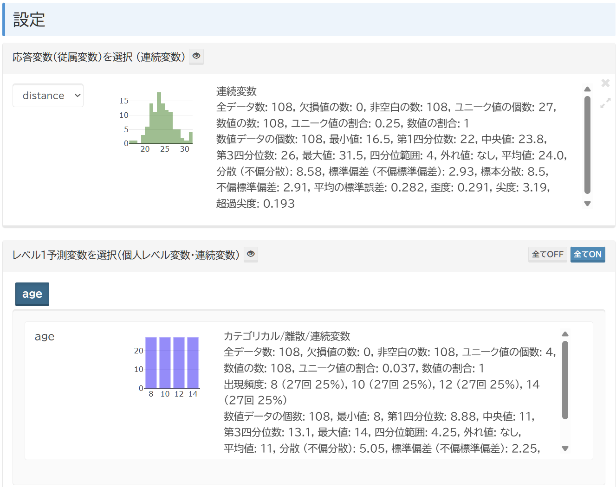Viewport: 616px width, 487px height.
Task: Click the age statistics scrollbar thumb
Action: (565, 380)
